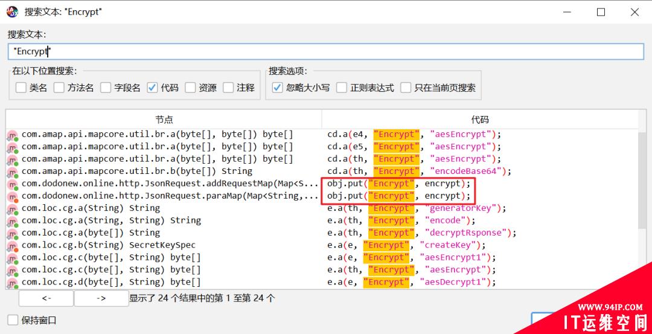Screen dimensions: 652x334
Task: Select code cell cd.a(th, "Encrypt", "aesEncrypt")
Action: [415, 159]
